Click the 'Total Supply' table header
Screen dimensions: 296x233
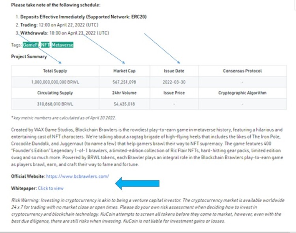55,71
